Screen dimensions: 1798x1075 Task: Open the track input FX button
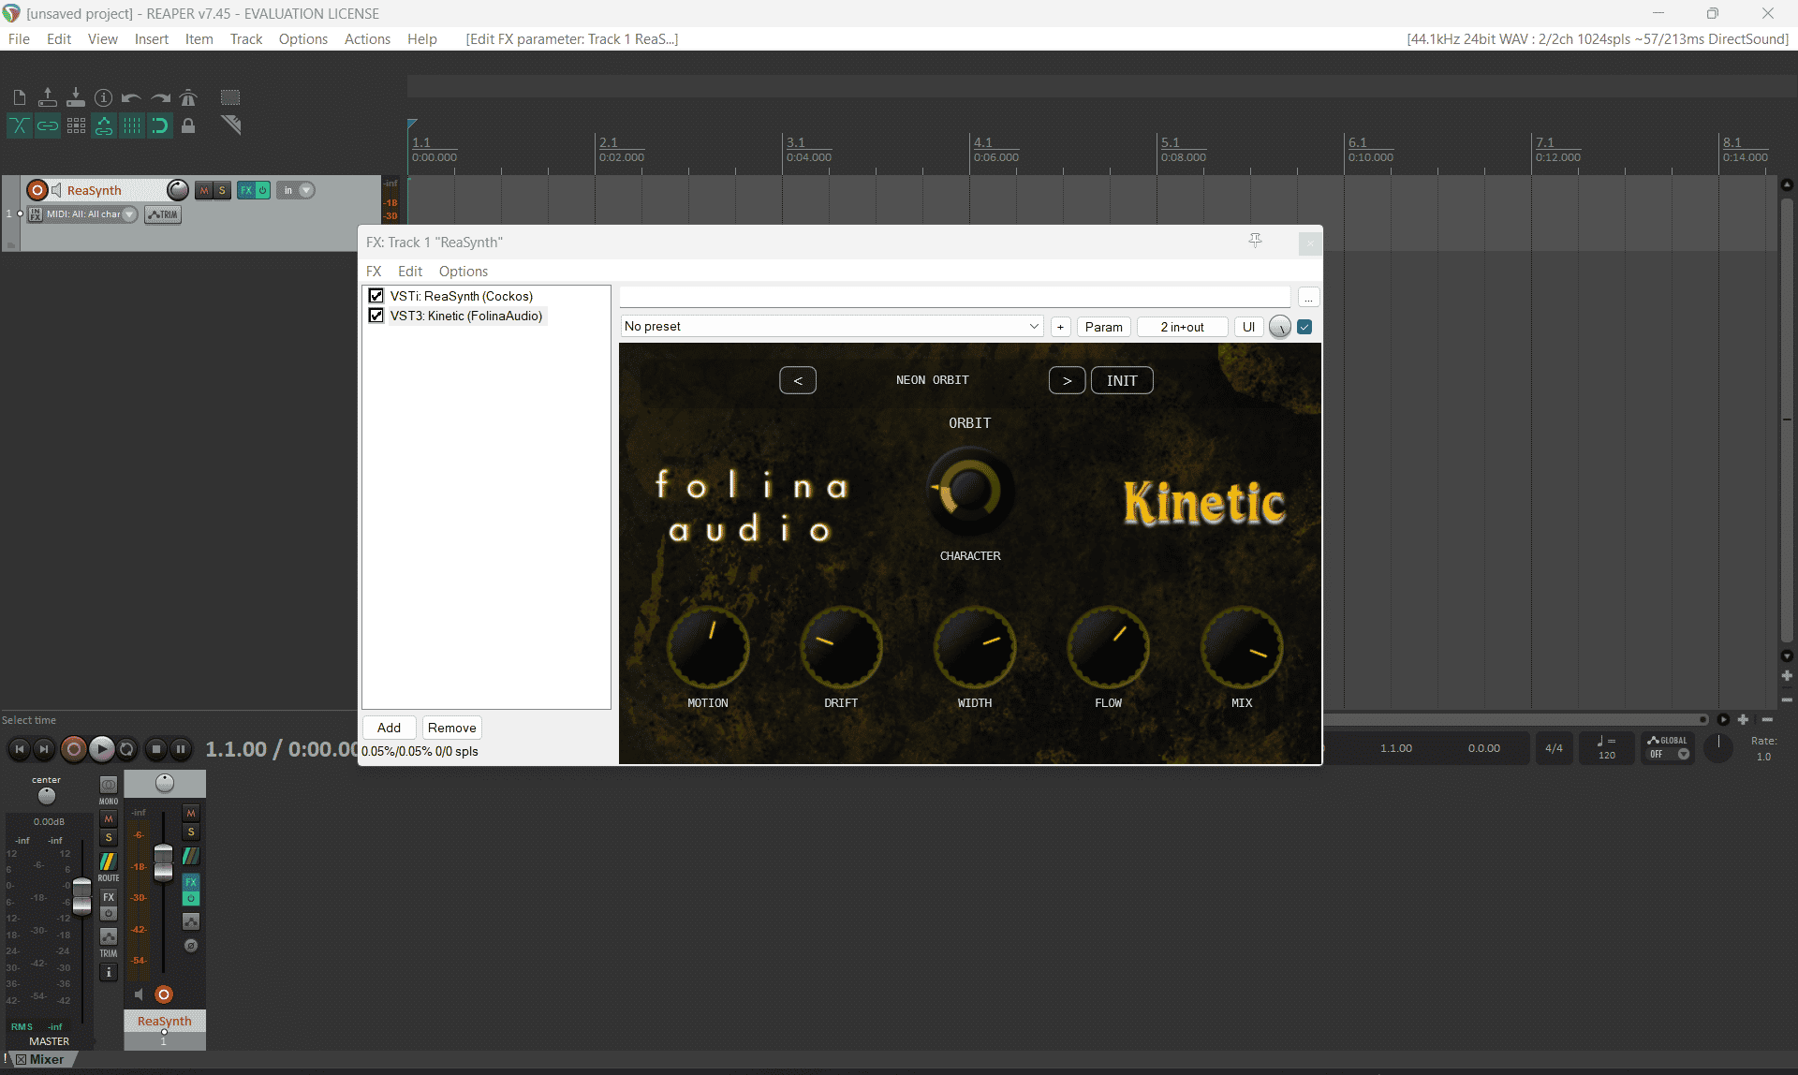click(x=36, y=214)
